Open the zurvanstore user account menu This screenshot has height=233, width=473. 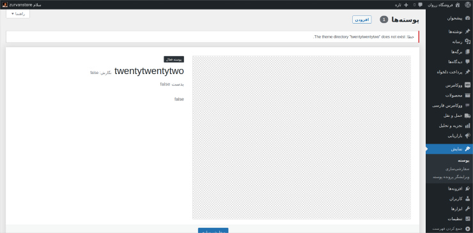[x=22, y=4]
